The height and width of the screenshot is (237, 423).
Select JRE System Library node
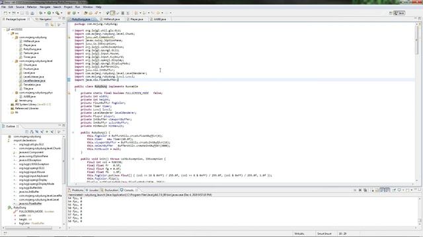[x=33, y=104]
